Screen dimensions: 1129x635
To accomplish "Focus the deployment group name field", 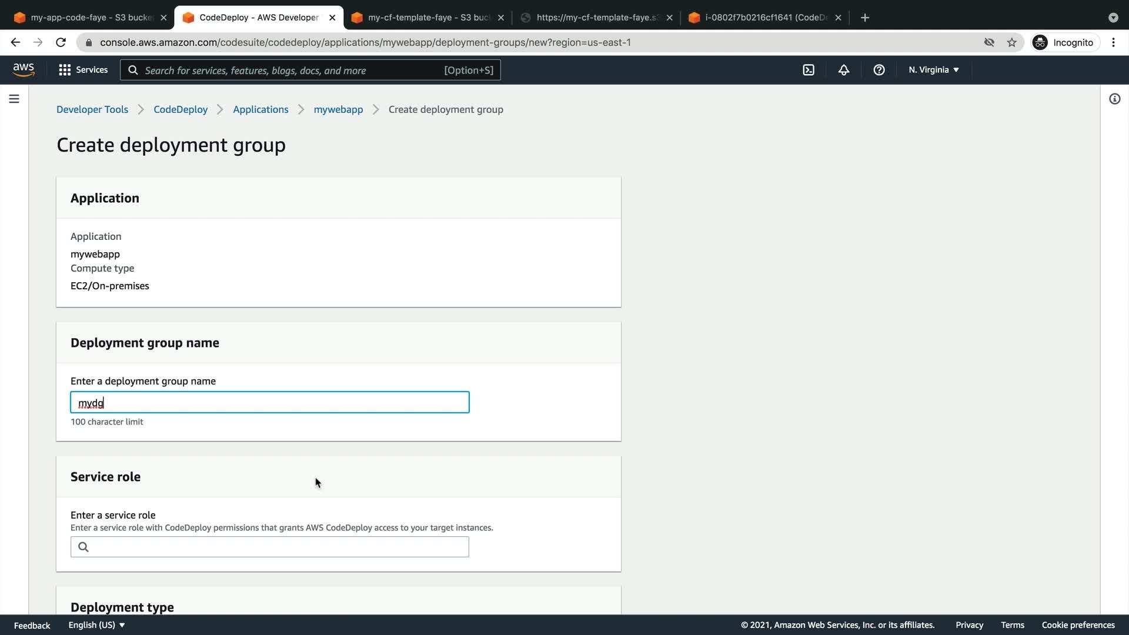I will pyautogui.click(x=269, y=403).
